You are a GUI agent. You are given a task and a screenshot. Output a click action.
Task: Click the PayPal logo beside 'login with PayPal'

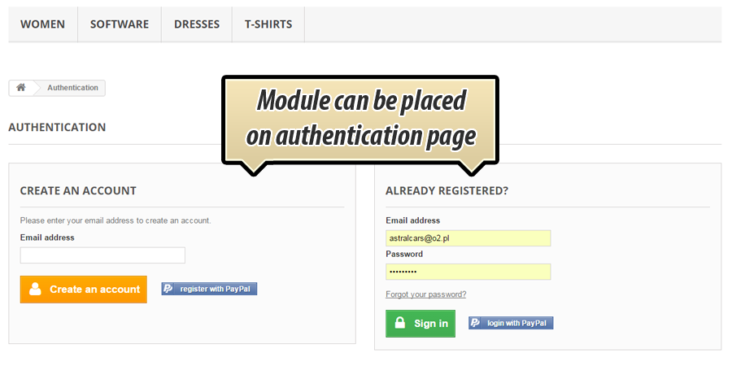coord(476,323)
